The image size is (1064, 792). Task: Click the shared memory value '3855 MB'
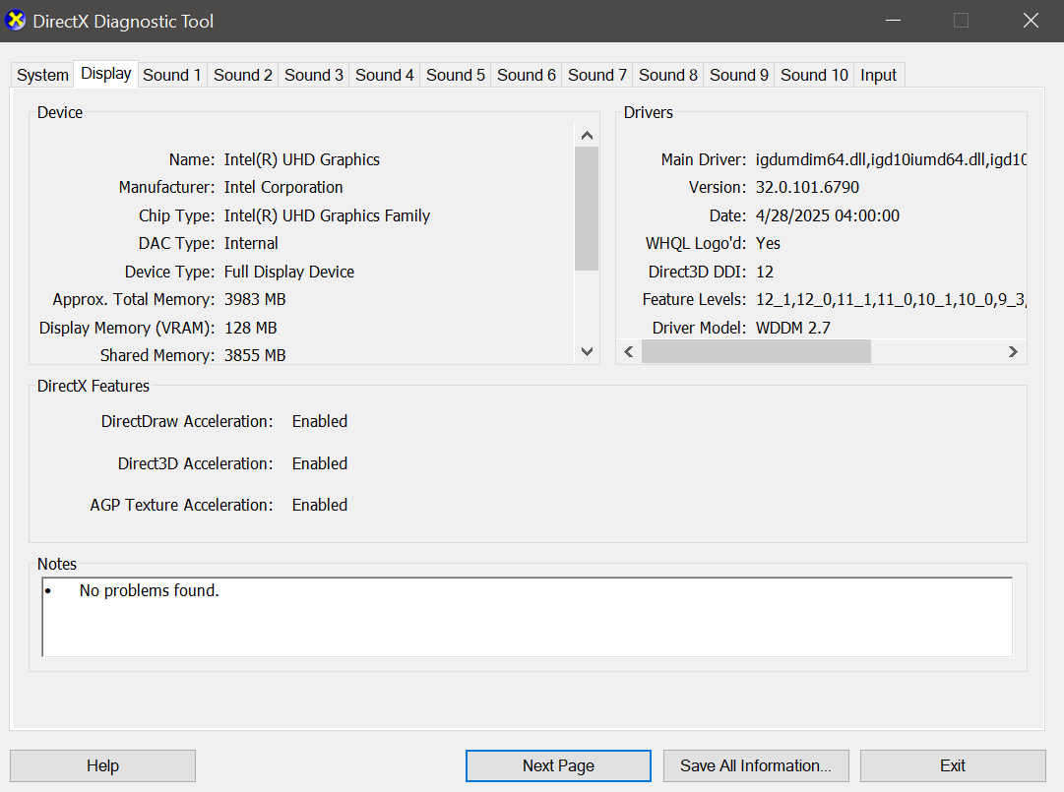click(x=255, y=355)
